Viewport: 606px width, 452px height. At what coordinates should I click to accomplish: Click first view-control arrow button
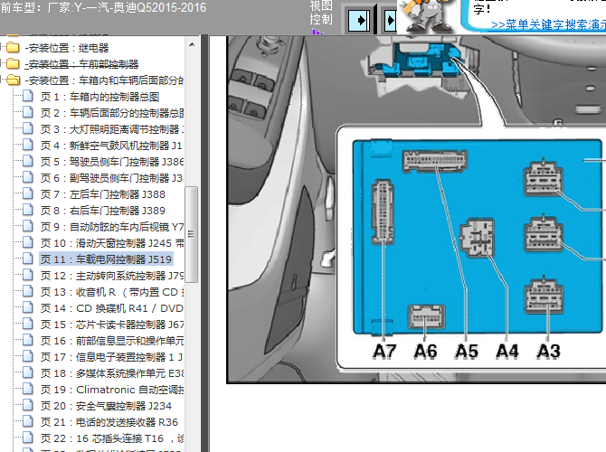359,20
